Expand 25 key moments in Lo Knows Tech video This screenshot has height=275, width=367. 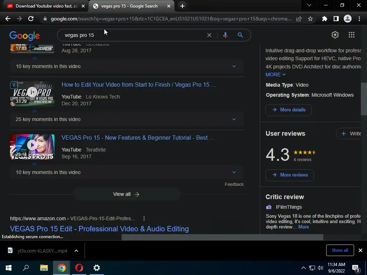127,119
